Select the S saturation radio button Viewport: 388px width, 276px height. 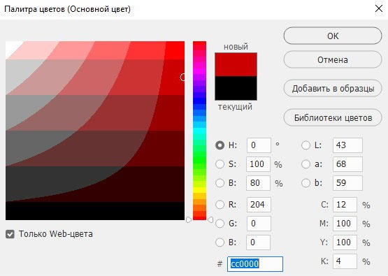click(x=220, y=164)
